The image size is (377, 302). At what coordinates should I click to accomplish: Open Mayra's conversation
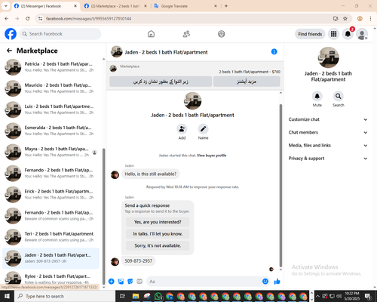point(51,152)
